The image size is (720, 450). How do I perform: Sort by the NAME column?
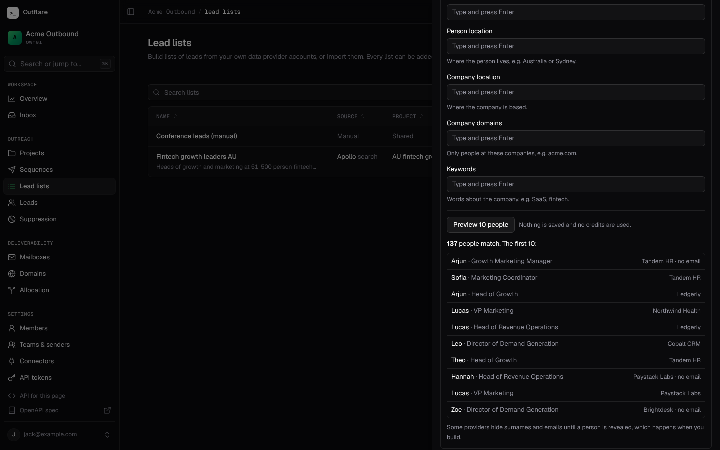pos(167,117)
